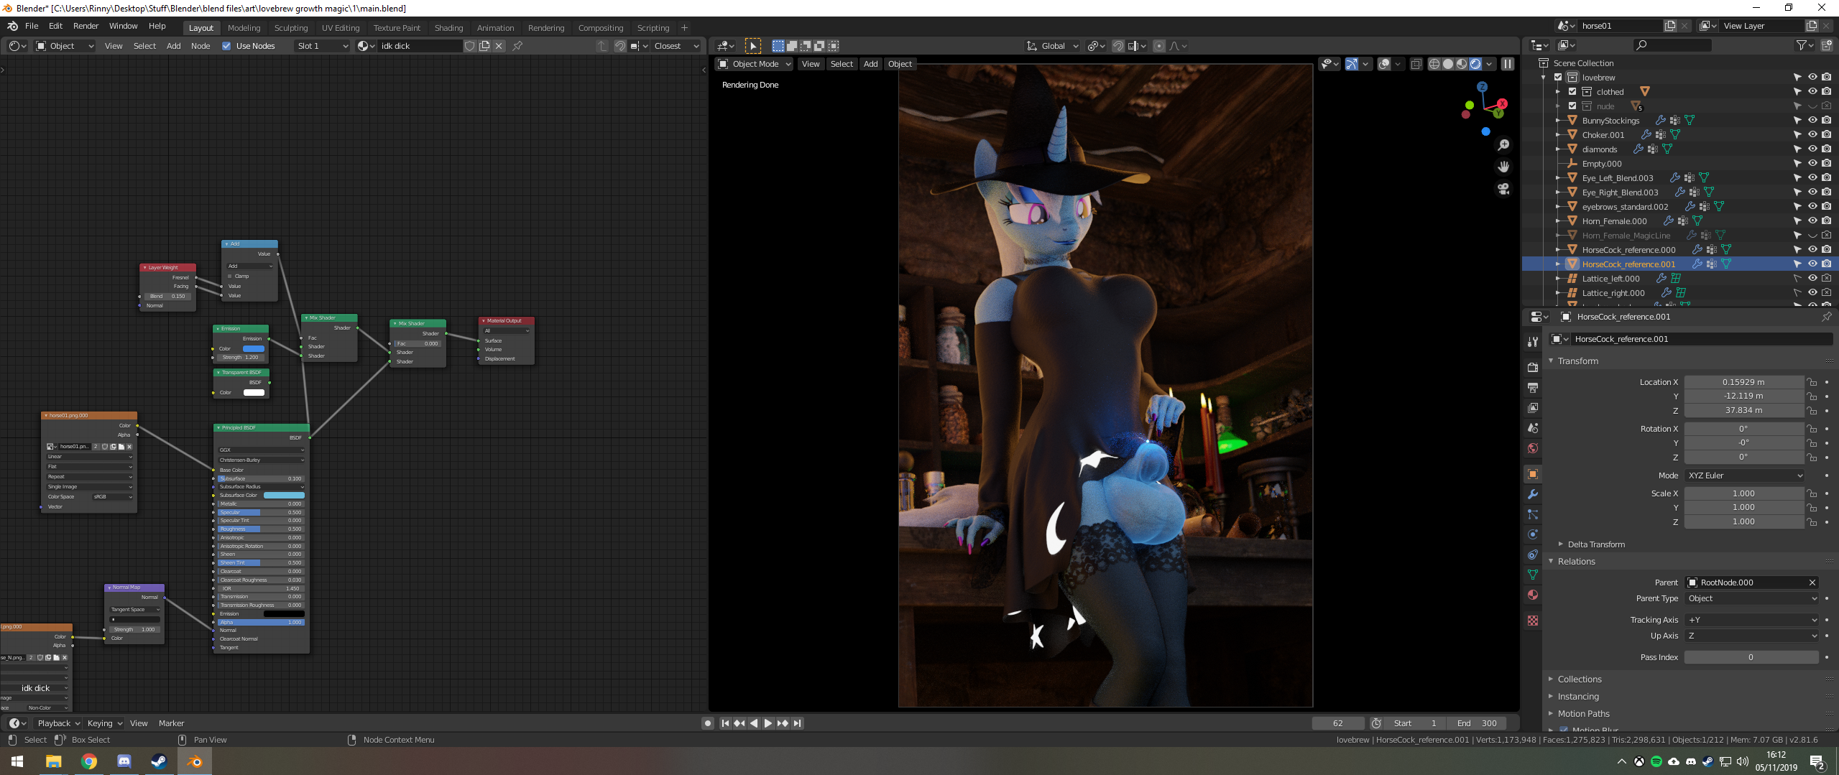Open the Tracking Axis +Y dropdown
Image resolution: width=1839 pixels, height=775 pixels.
pos(1751,620)
